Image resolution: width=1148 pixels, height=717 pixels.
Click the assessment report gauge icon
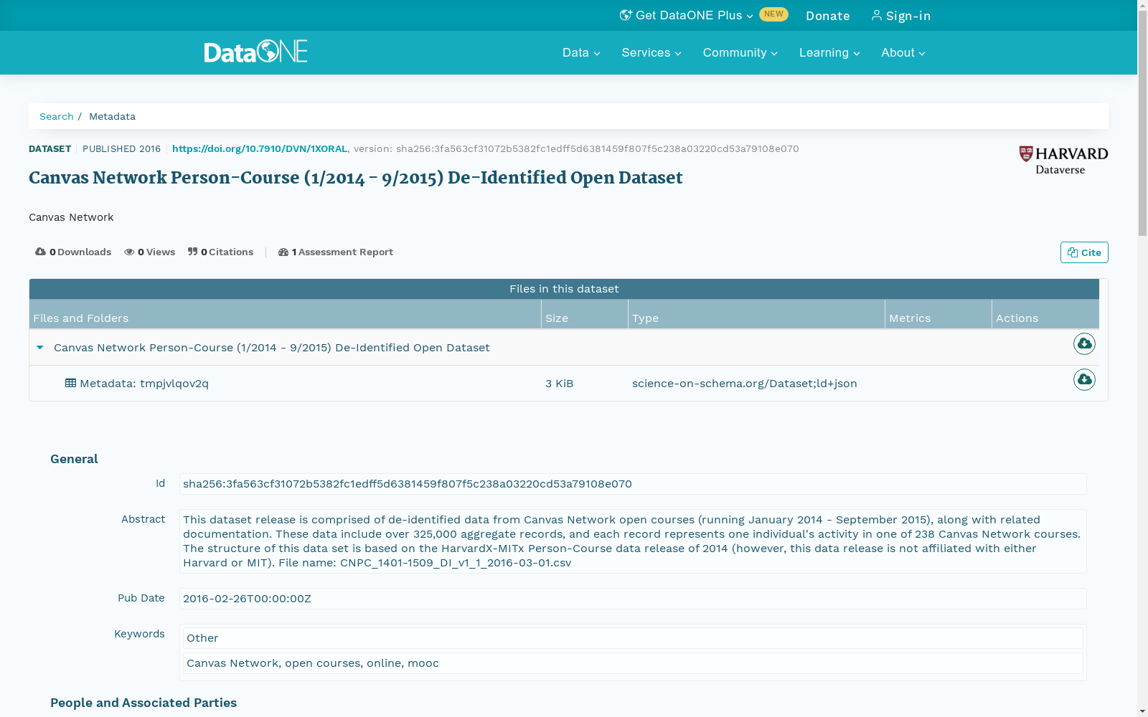(283, 252)
